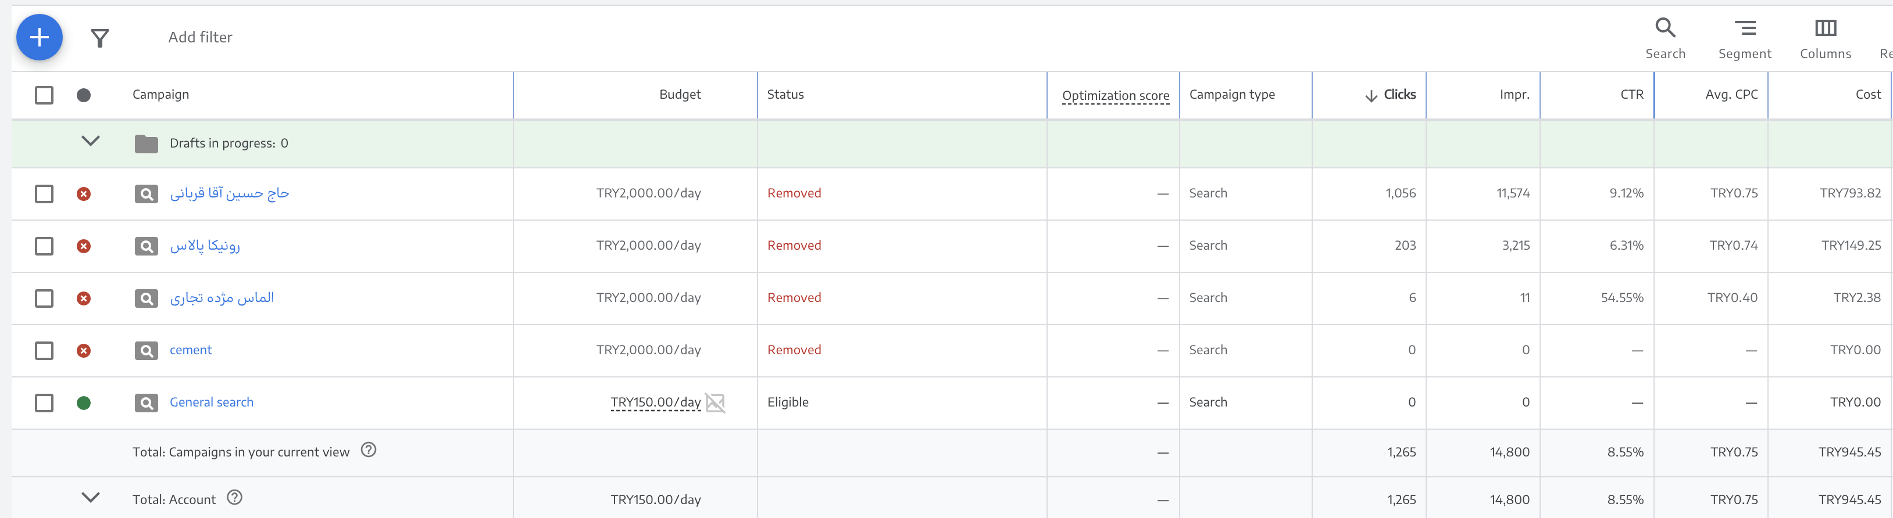Click the Optimization score column header
Image resolution: width=1893 pixels, height=518 pixels.
point(1116,95)
